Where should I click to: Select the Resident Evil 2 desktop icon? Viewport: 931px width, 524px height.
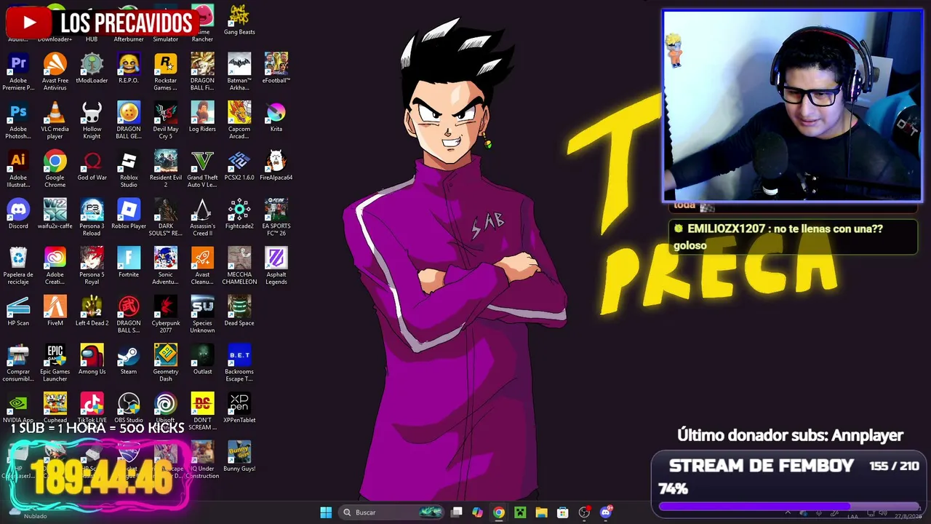coord(166,169)
